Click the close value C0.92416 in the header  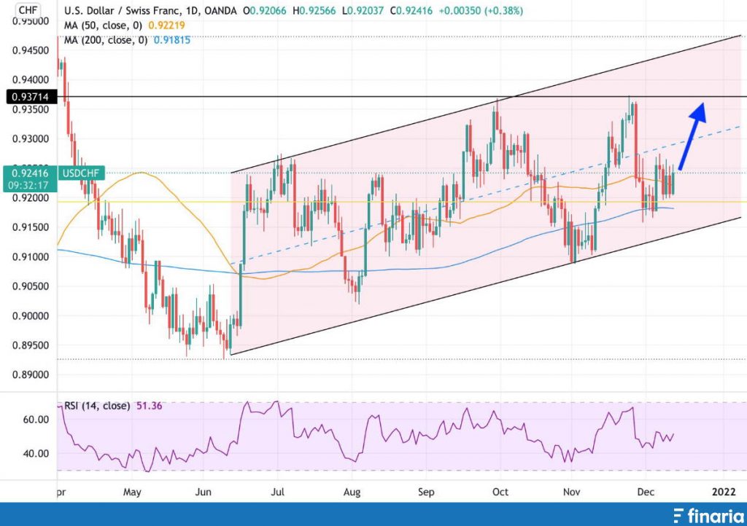[x=411, y=10]
